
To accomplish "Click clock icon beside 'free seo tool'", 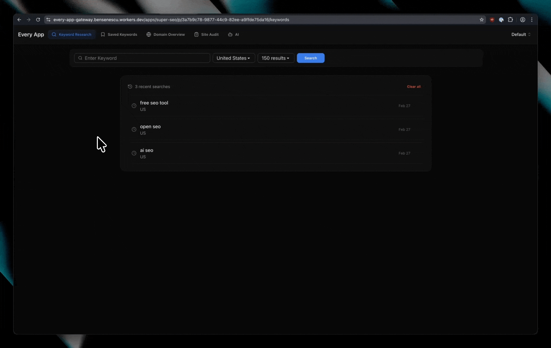I will [x=134, y=106].
